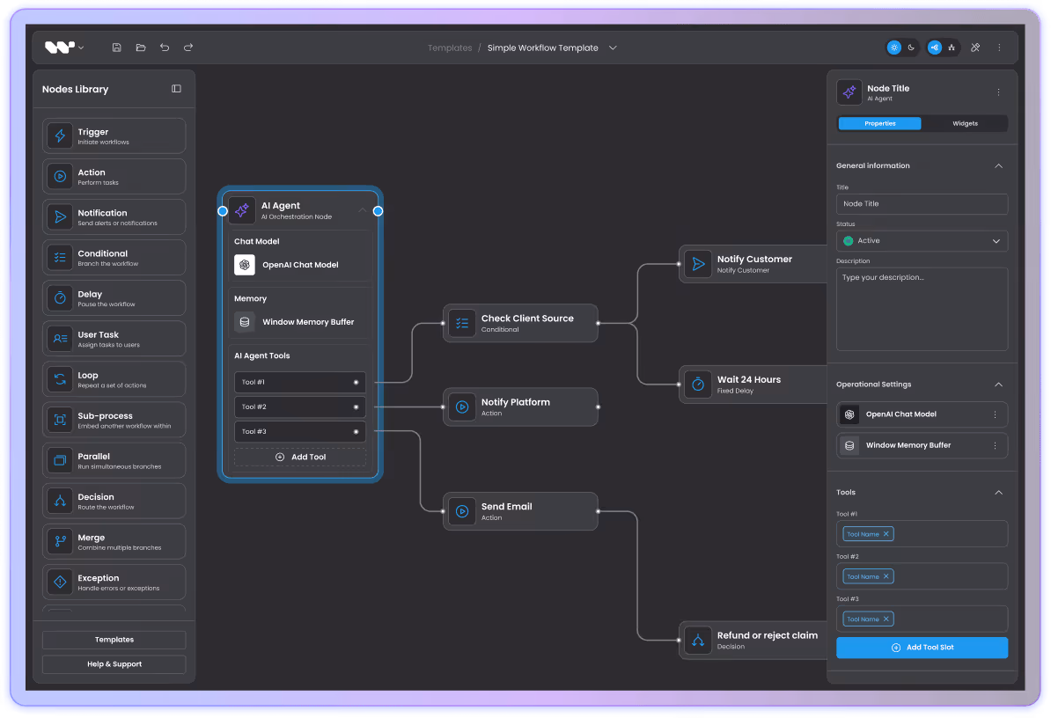This screenshot has width=1051, height=718.
Task: Click the Title input field in Properties
Action: pyautogui.click(x=922, y=203)
